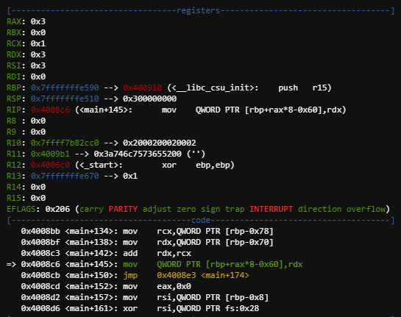Click the address 0x400910
This screenshot has height=317, width=401.
tap(143, 88)
